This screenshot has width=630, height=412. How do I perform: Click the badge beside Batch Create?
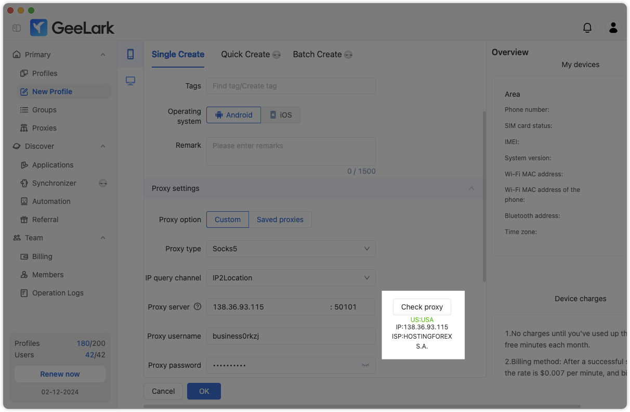pyautogui.click(x=348, y=55)
